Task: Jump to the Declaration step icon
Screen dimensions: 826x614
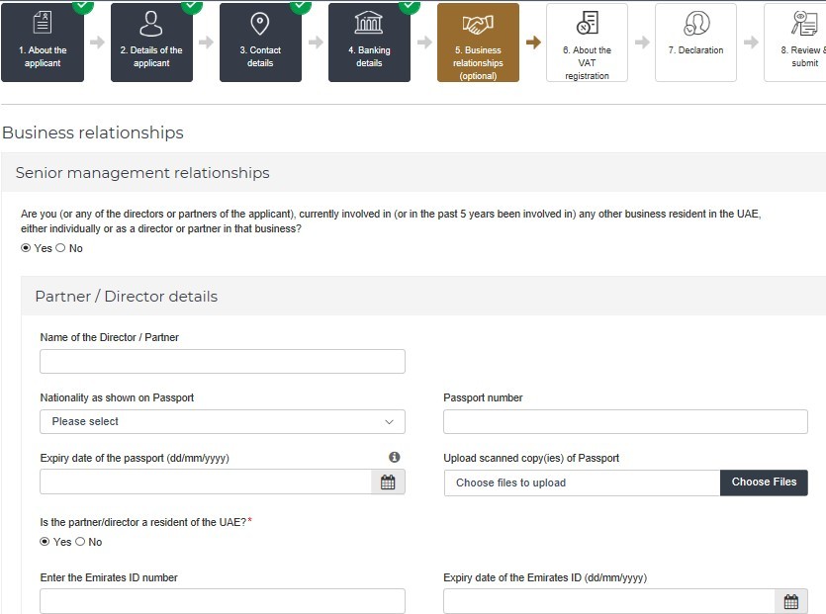Action: pos(695,25)
